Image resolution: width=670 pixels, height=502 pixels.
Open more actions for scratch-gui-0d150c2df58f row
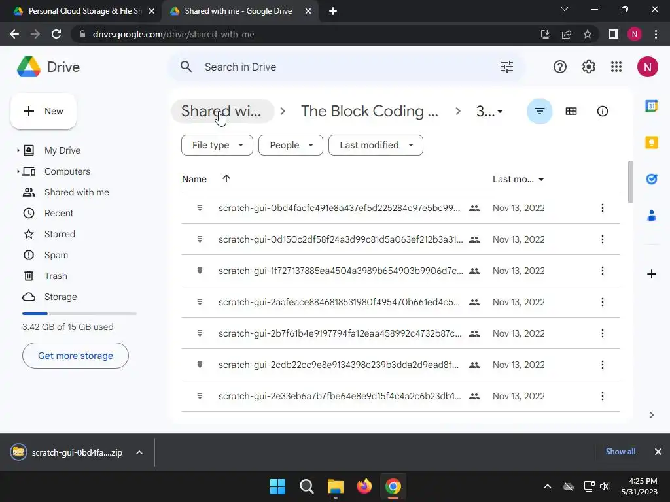(602, 239)
